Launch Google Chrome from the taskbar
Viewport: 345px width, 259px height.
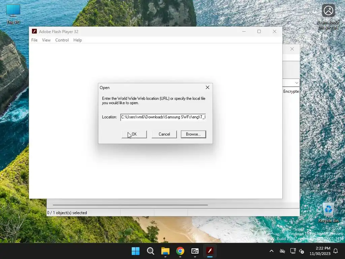pos(180,251)
